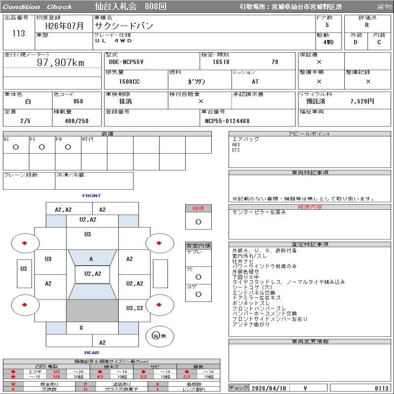The width and height of the screenshot is (394, 394).
Task: Click the 修復内容 section header
Action: pyautogui.click(x=310, y=207)
